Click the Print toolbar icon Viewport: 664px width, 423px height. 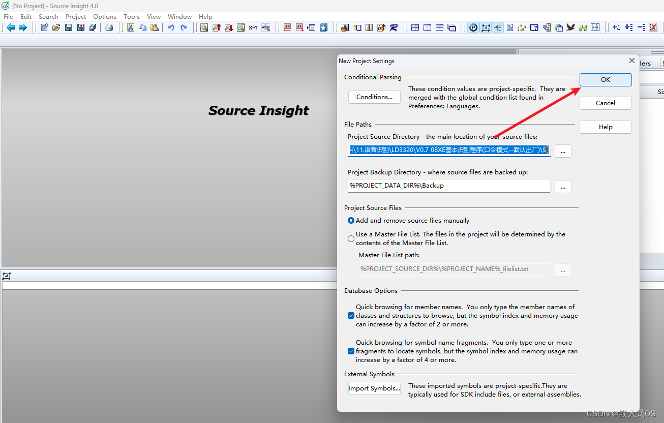point(109,27)
